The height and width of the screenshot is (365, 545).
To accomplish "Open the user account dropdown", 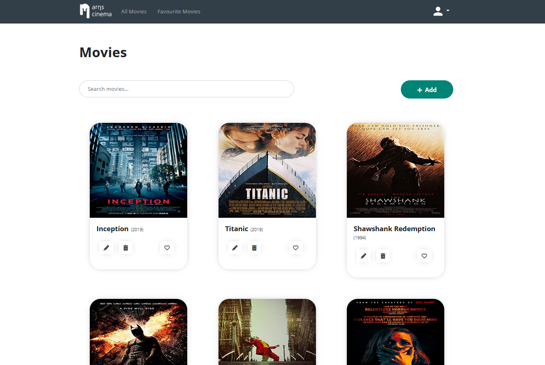I will click(441, 11).
